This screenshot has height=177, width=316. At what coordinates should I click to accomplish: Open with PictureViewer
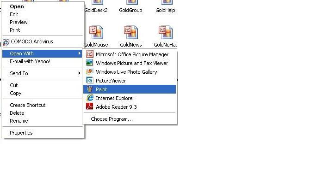(130, 81)
